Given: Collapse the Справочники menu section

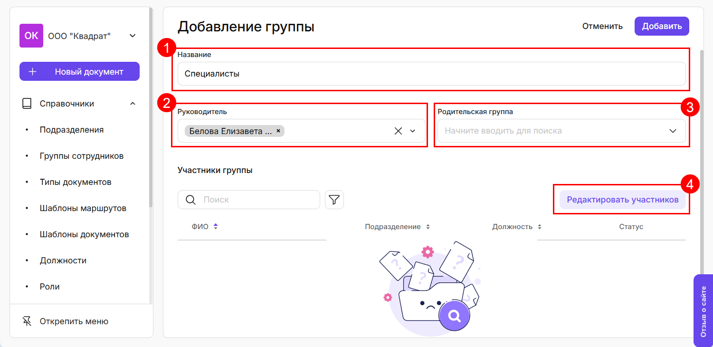Looking at the screenshot, I should tap(133, 104).
